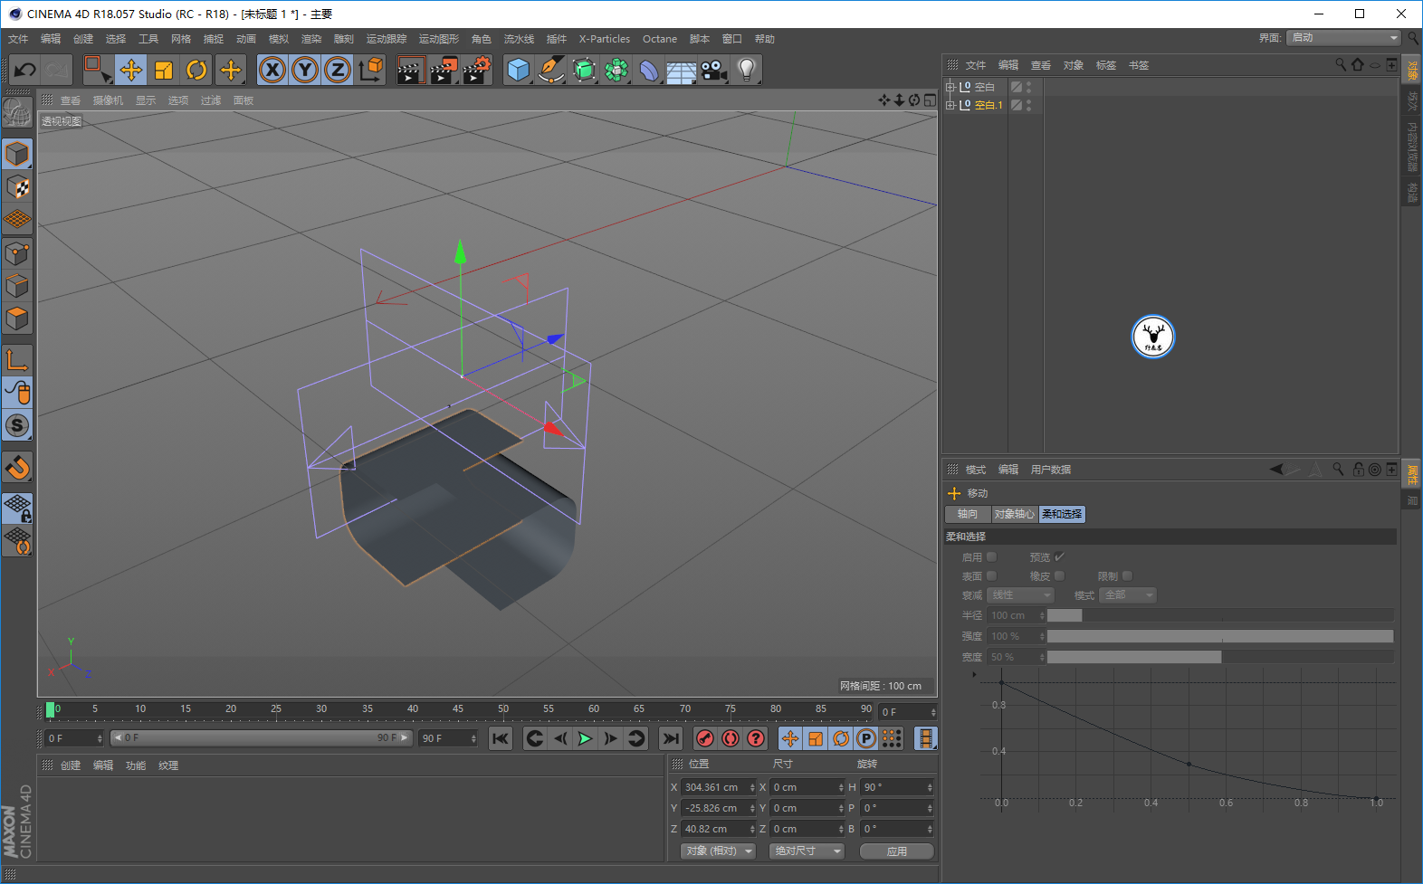Toggle X axis lock

click(x=272, y=70)
